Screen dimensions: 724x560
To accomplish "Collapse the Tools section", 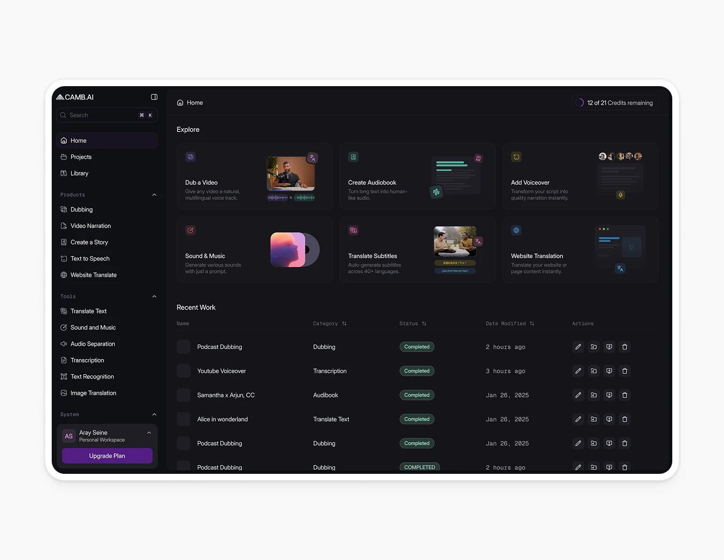I will 154,296.
